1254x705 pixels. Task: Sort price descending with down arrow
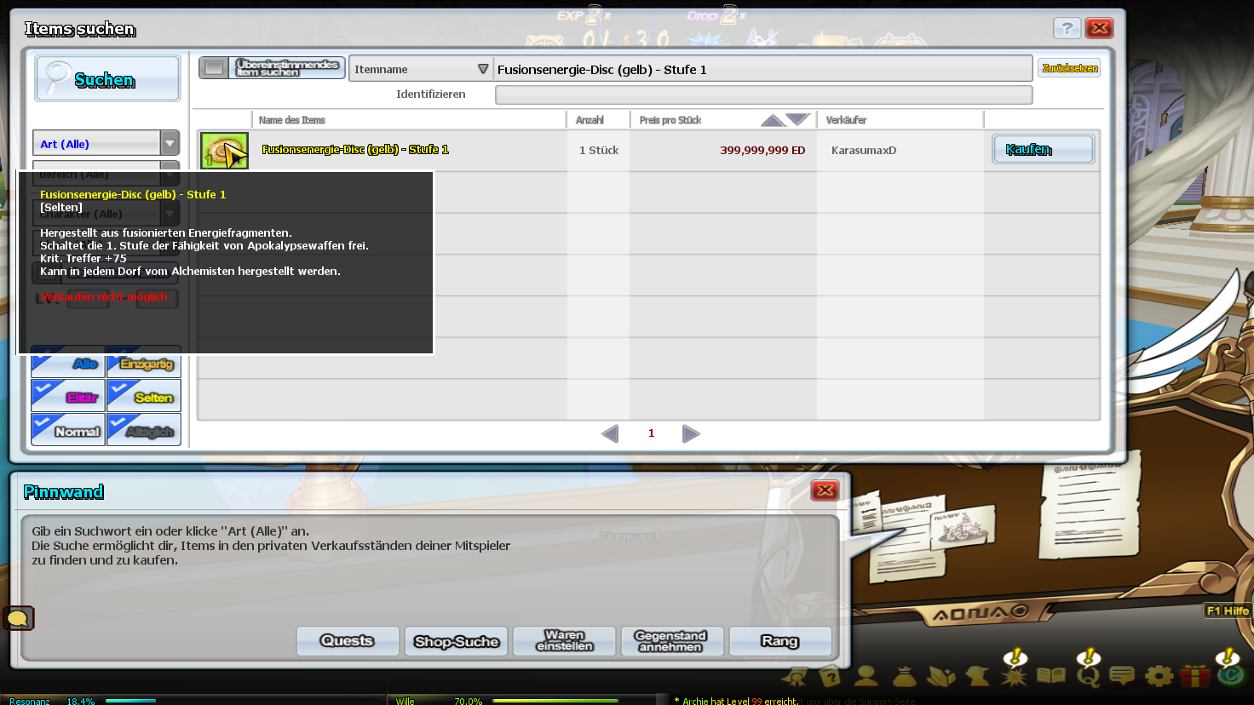click(x=798, y=119)
